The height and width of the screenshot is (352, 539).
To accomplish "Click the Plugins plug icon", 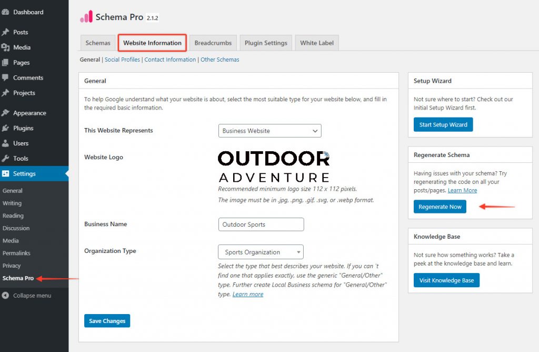I will click(5, 128).
